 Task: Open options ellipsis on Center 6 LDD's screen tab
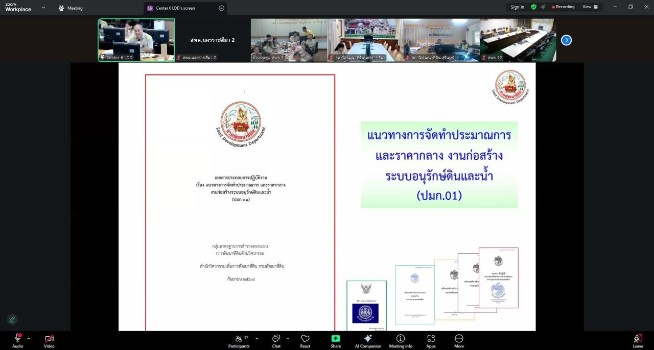(221, 8)
